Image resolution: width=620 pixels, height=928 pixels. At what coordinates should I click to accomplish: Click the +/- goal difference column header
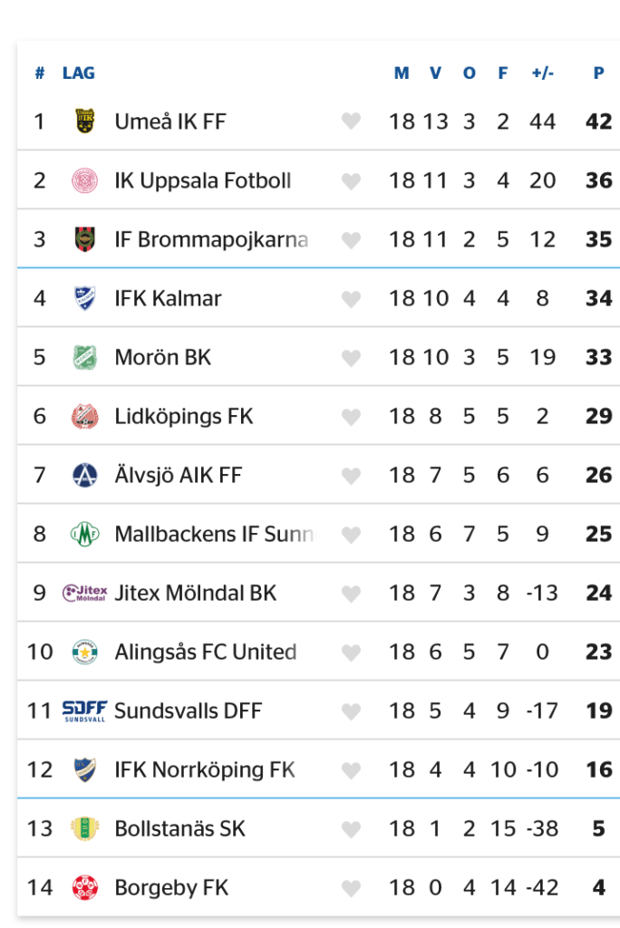click(542, 73)
